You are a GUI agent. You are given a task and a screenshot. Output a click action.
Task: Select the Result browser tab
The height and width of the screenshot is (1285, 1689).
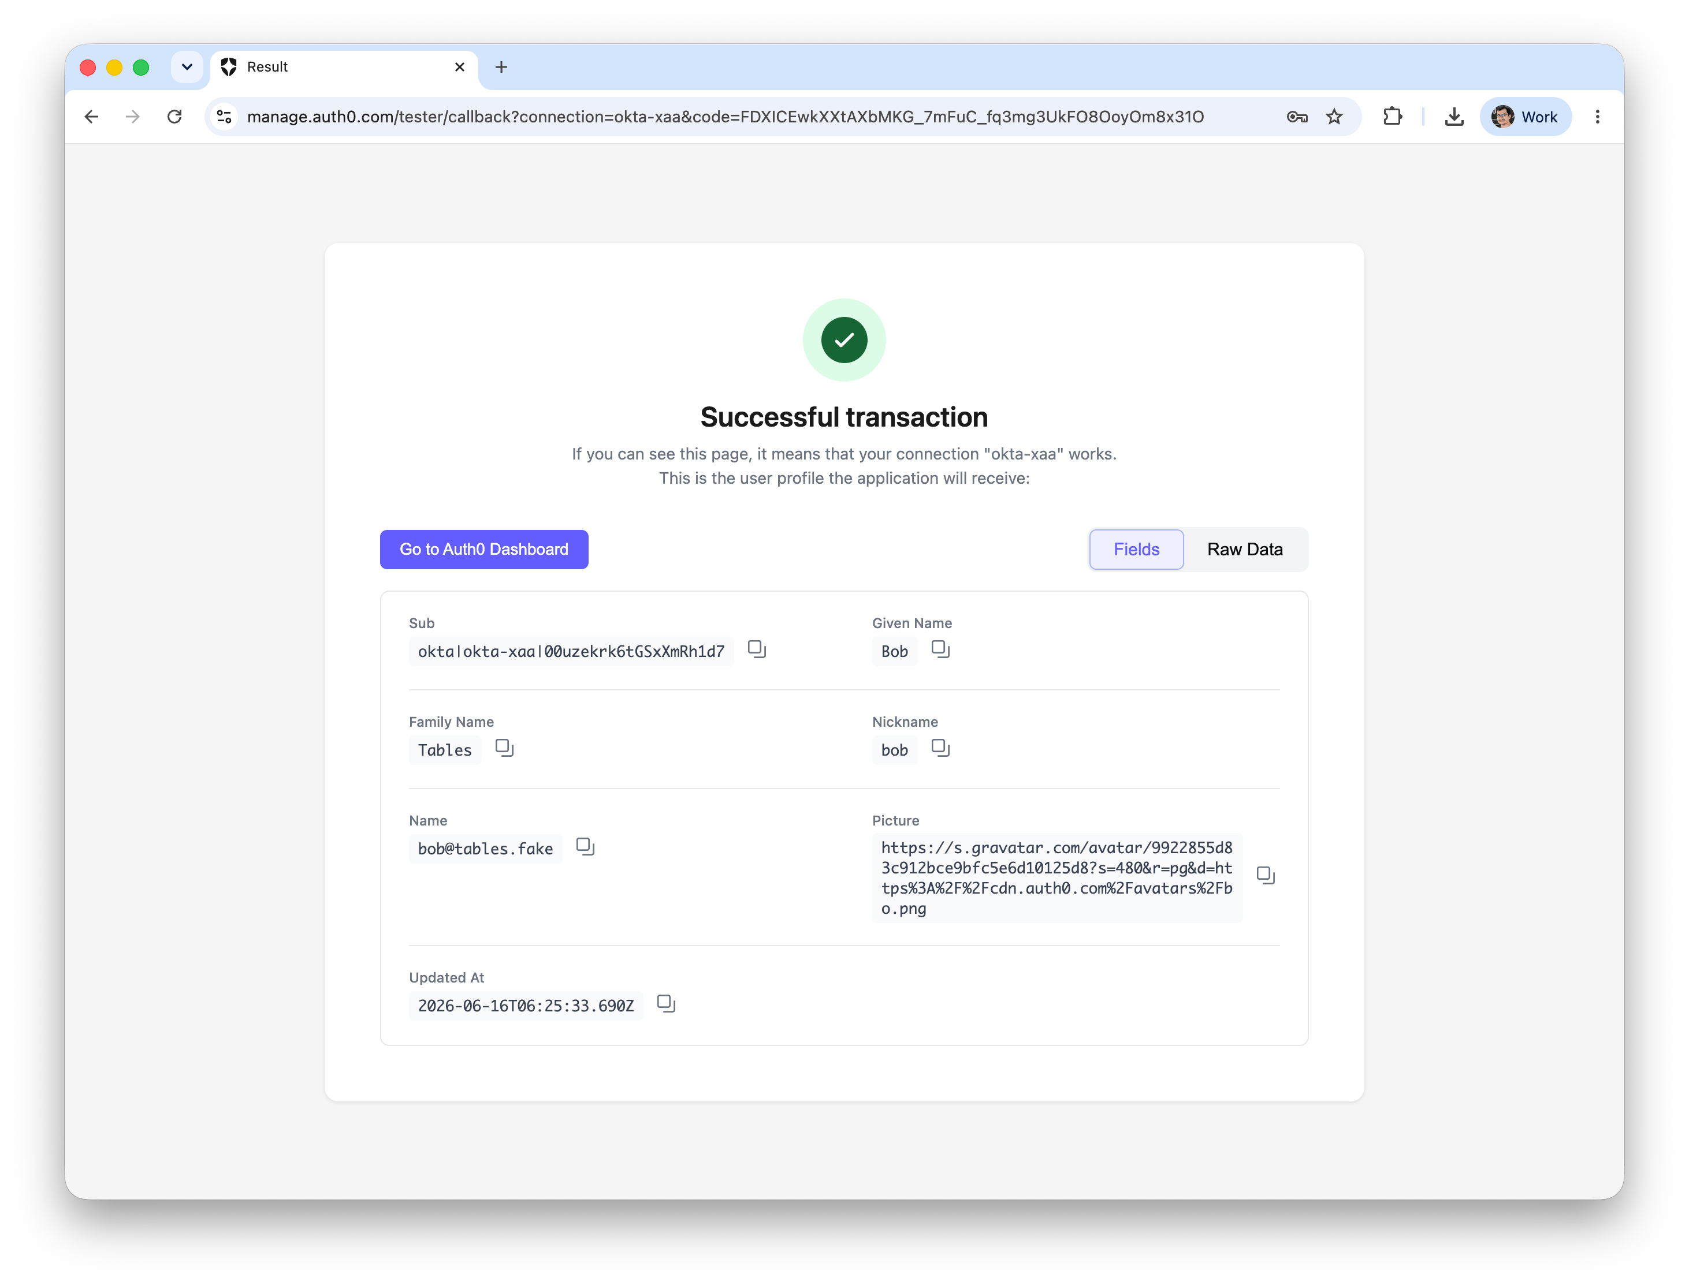click(x=344, y=68)
